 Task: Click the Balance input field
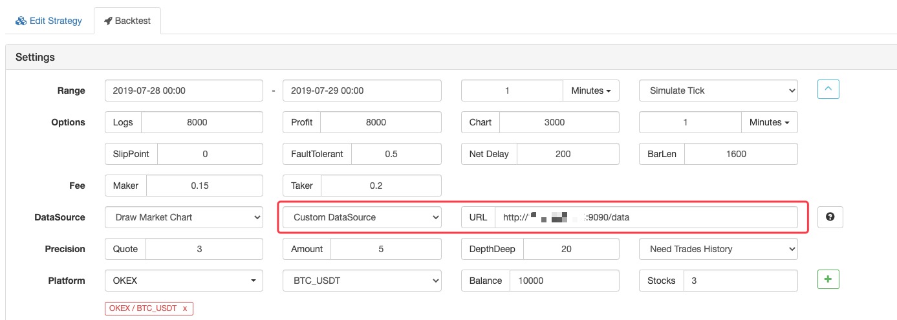[564, 281]
